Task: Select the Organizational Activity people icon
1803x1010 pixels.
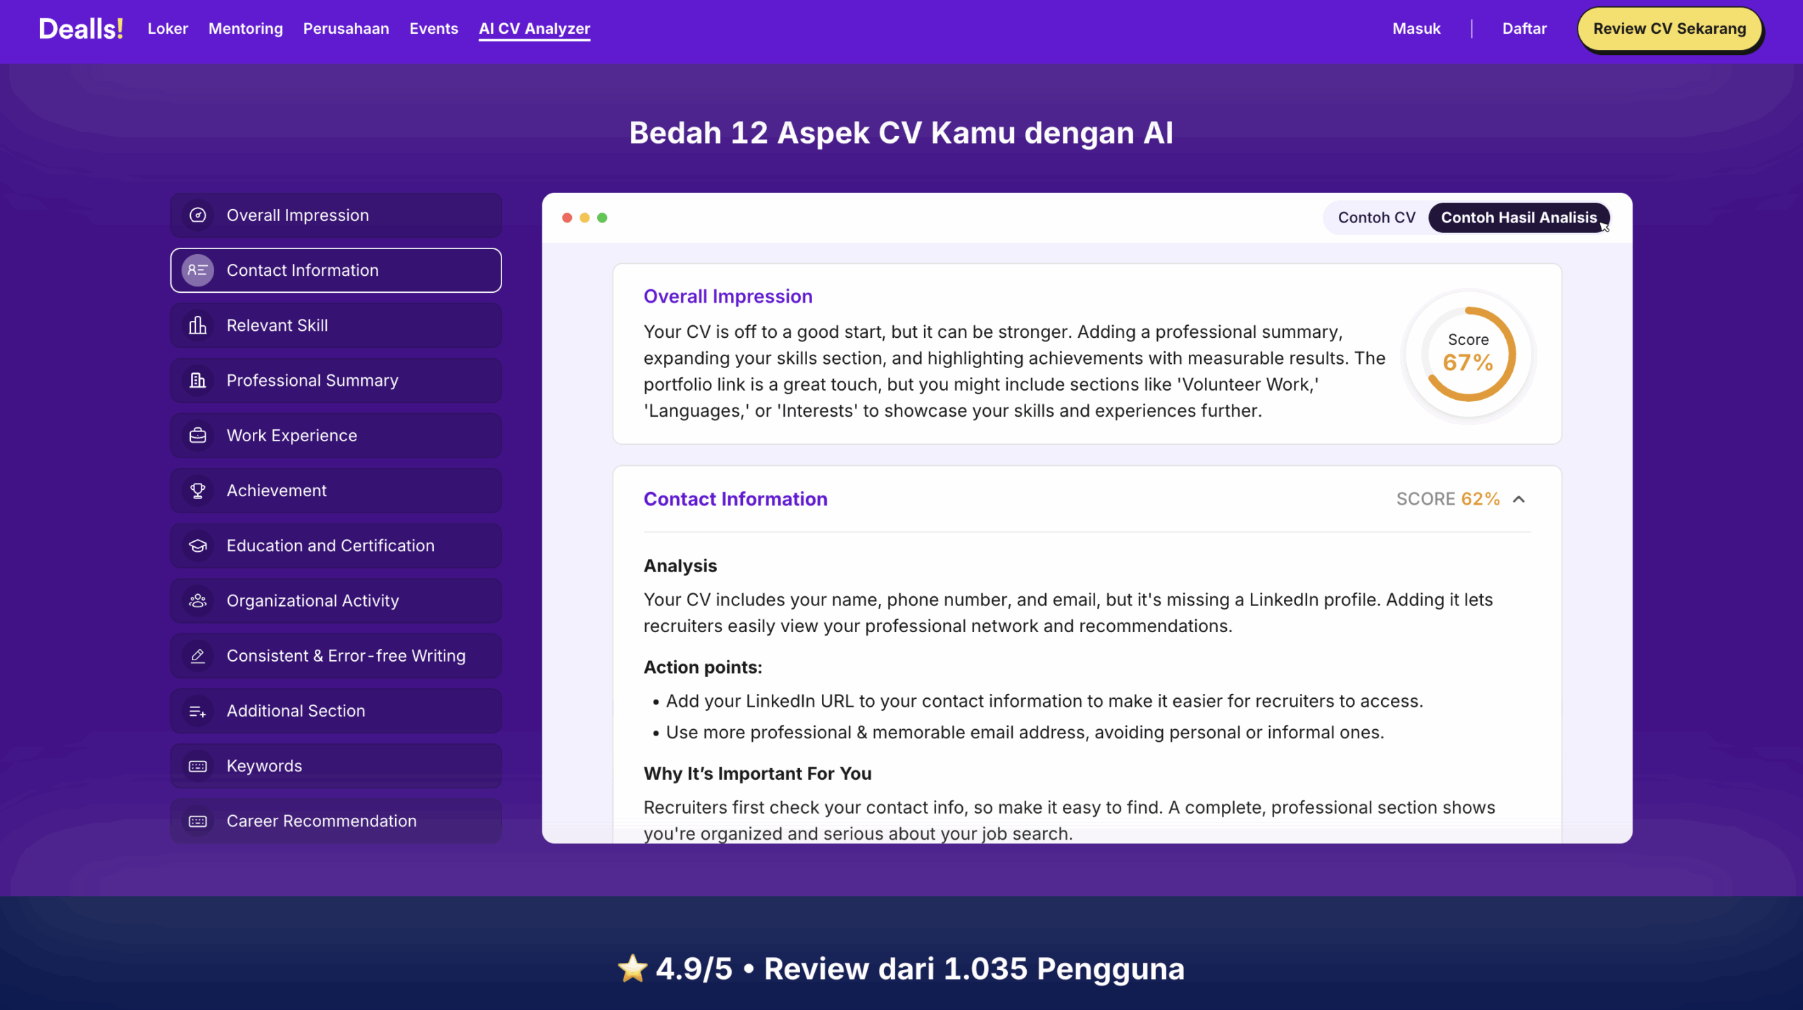Action: point(197,600)
